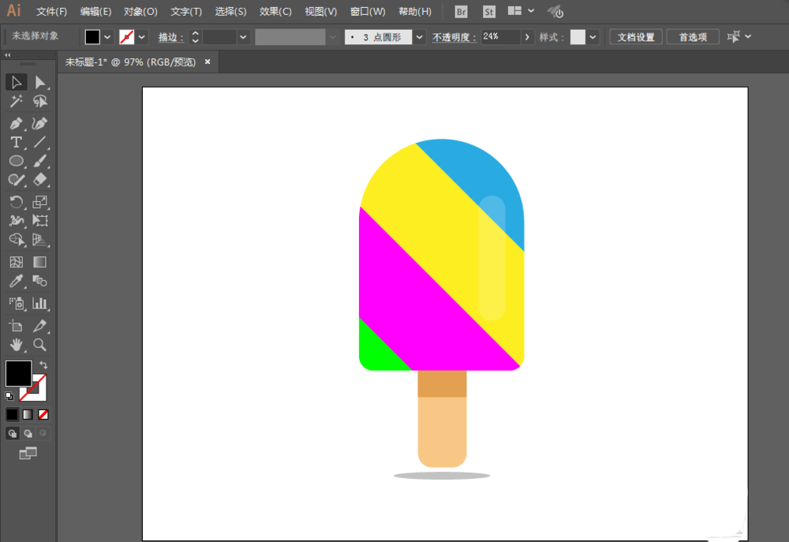This screenshot has height=542, width=789.
Task: Open Adobe Stock via St icon
Action: pos(488,12)
